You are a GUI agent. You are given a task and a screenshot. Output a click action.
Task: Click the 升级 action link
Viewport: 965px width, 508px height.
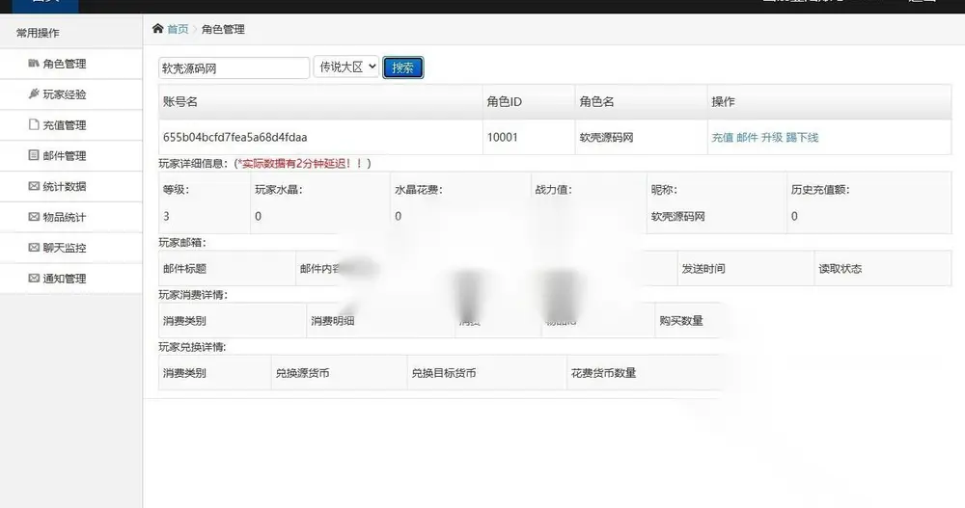771,137
